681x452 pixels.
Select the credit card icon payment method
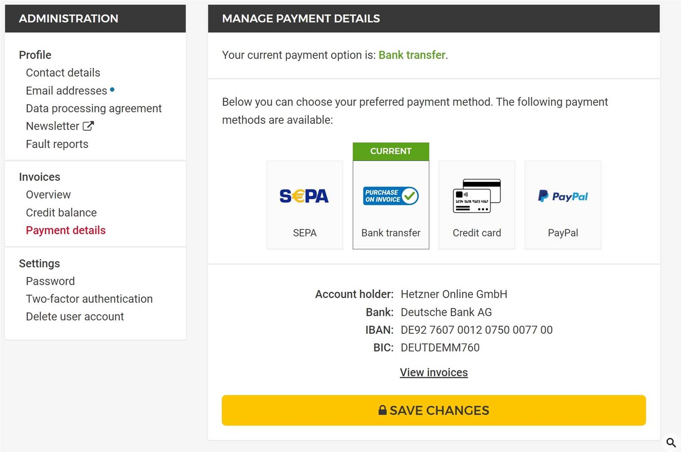tap(477, 196)
